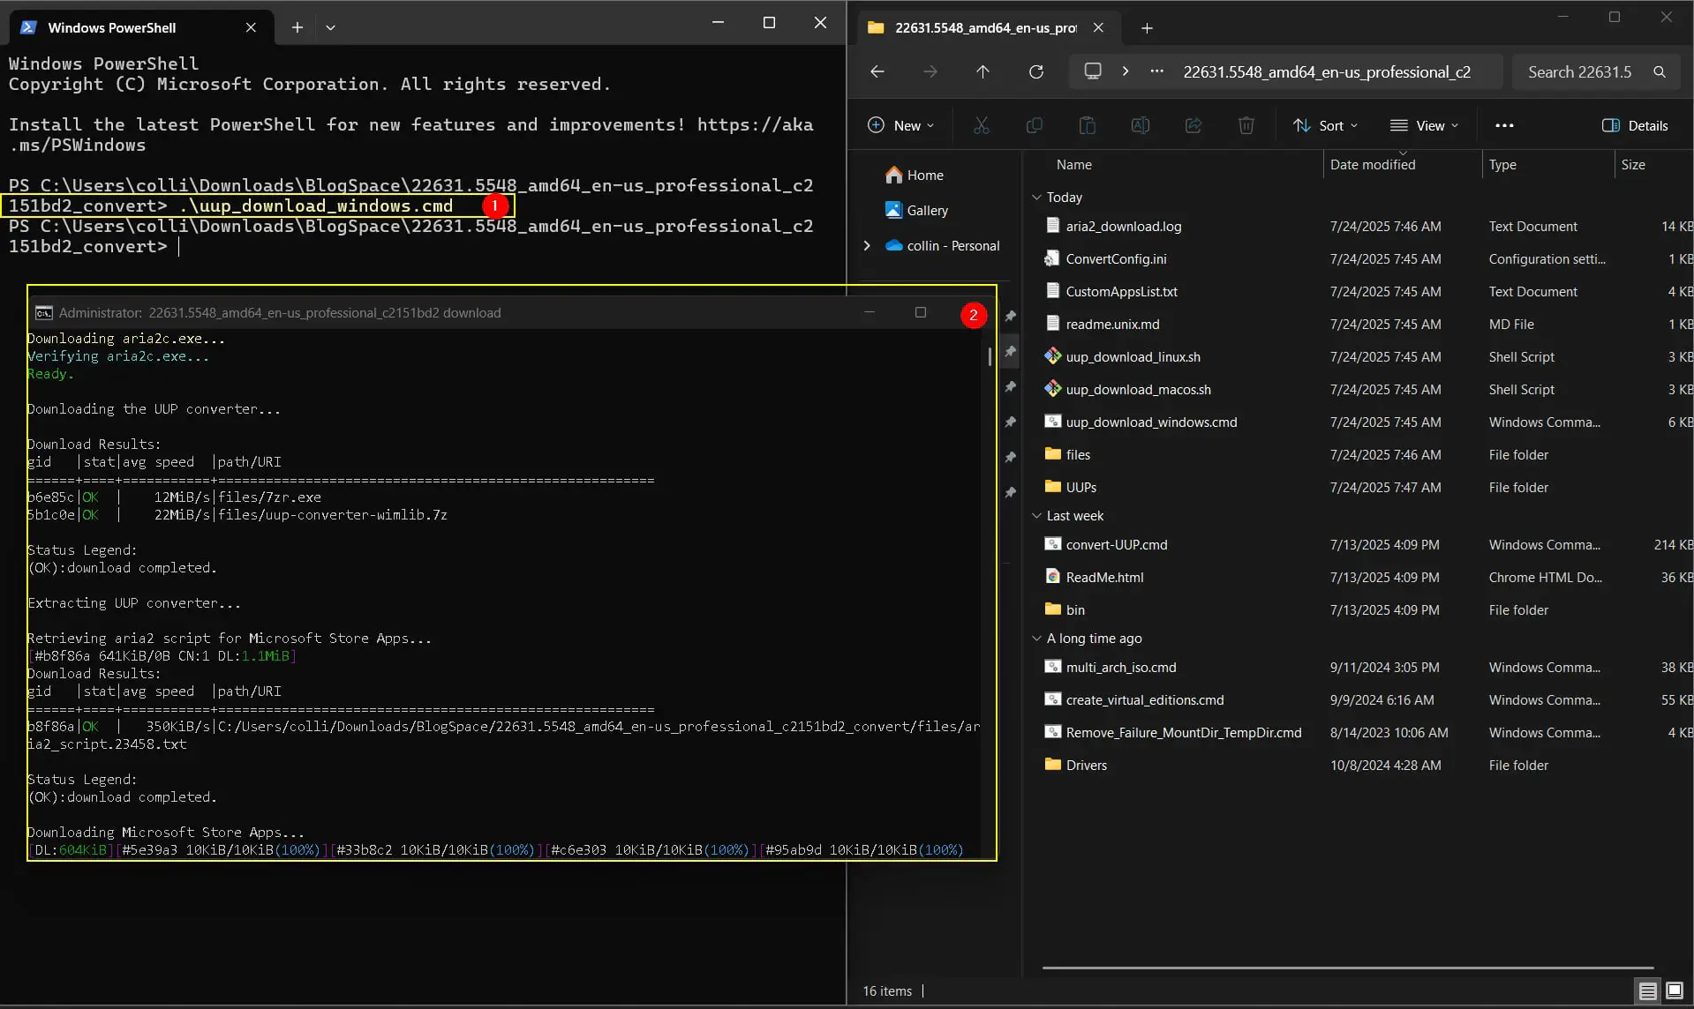The width and height of the screenshot is (1694, 1009).
Task: Select the ReadMe.html file
Action: [x=1104, y=577]
